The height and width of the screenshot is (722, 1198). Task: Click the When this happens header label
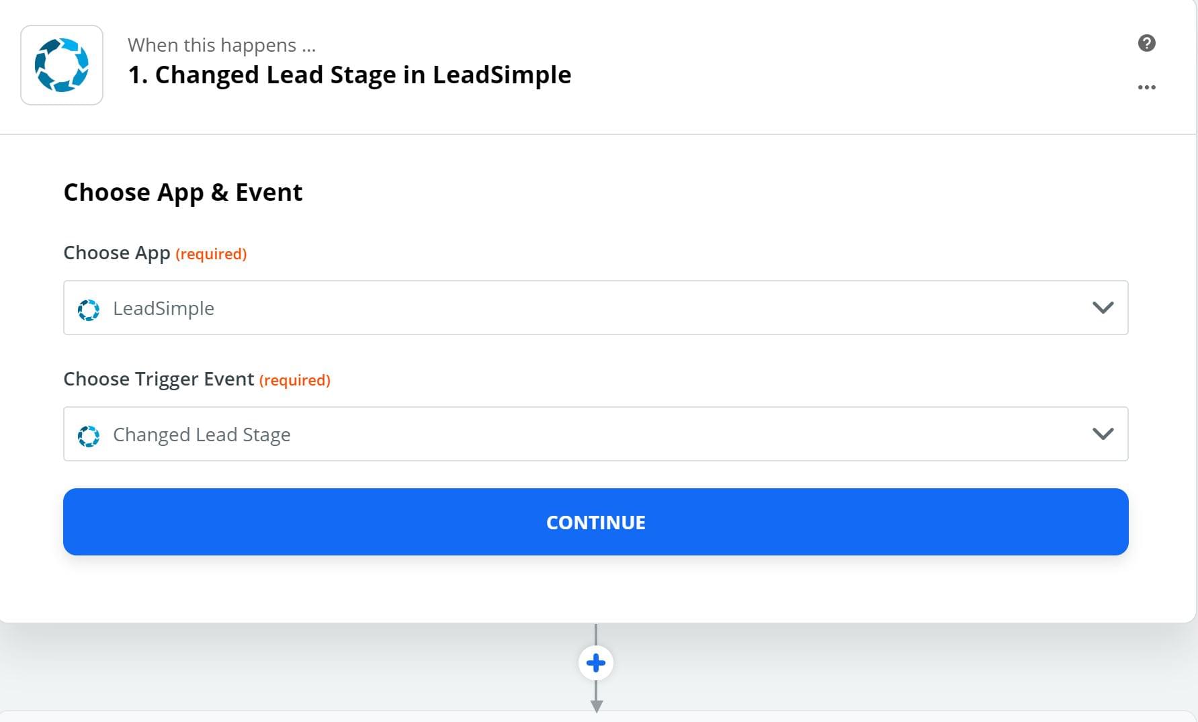222,45
